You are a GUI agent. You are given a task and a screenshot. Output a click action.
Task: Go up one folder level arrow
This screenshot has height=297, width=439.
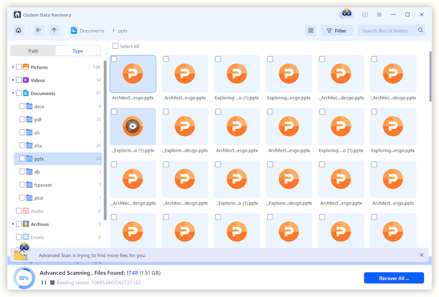[x=54, y=30]
